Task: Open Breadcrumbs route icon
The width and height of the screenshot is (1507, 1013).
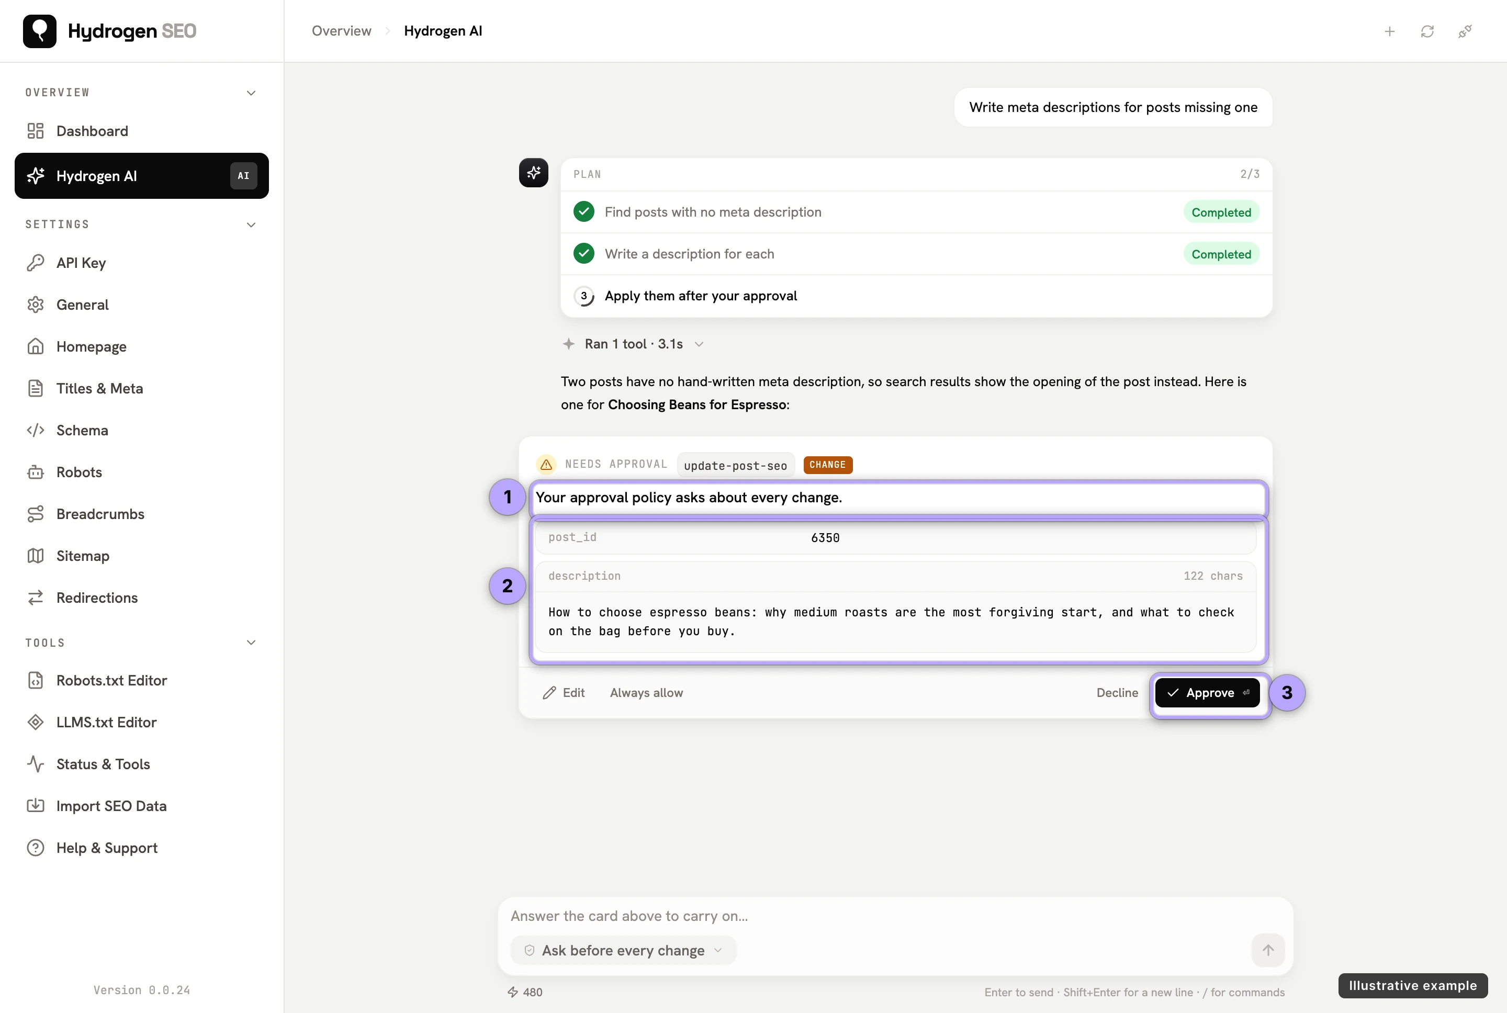Action: tap(36, 514)
